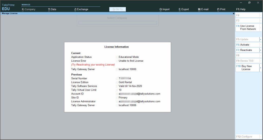Viewport: 263px width, 140px height.
Task: Click current gateway value 'localhost:10000'
Action: tap(127, 69)
